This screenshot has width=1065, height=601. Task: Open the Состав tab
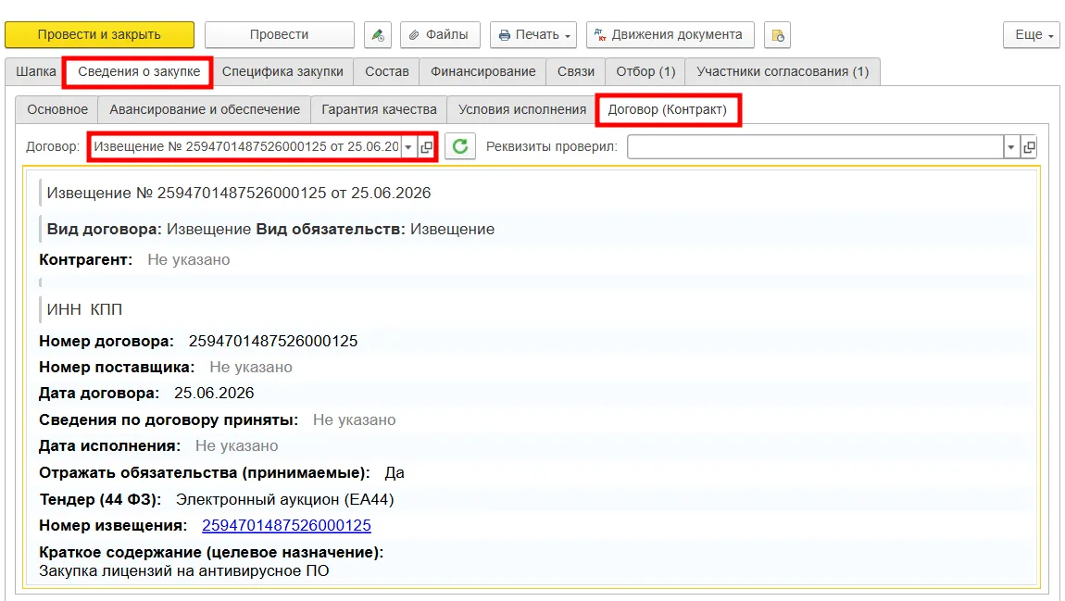(387, 71)
